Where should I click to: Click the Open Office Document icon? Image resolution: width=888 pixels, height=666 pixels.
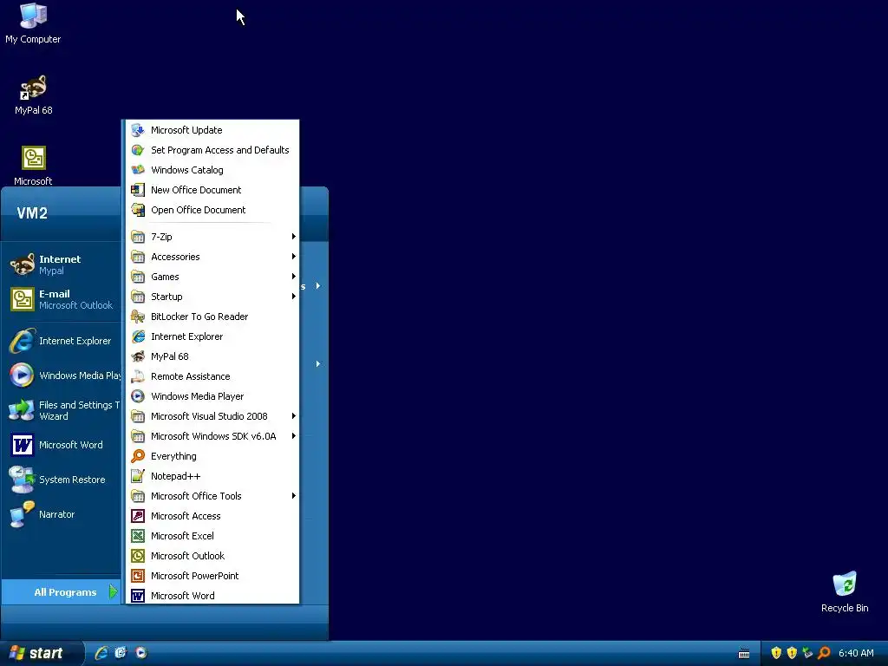click(138, 210)
